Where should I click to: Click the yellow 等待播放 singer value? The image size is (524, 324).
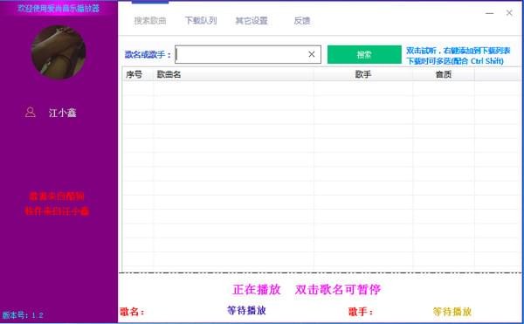tap(452, 312)
